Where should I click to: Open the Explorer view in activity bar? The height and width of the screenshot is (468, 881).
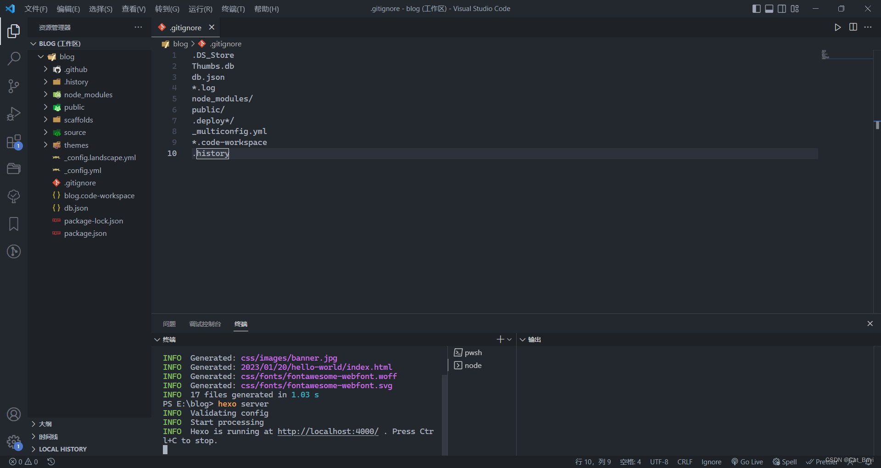point(14,31)
